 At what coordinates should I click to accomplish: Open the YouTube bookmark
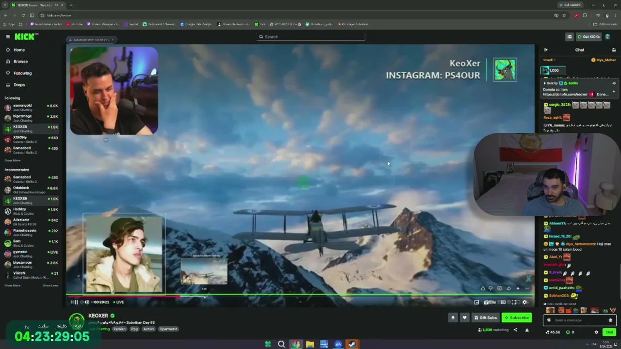[75, 24]
